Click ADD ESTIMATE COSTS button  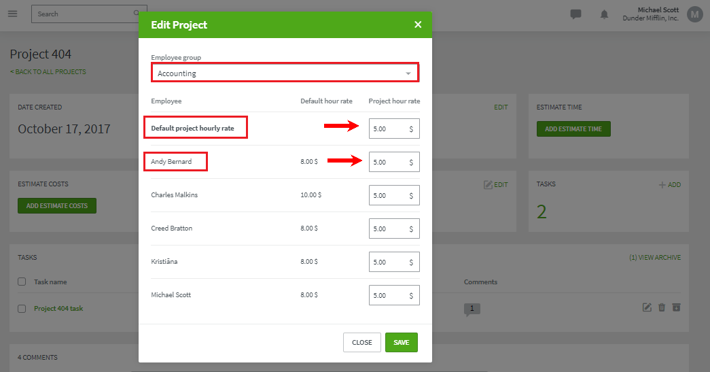[x=57, y=205]
